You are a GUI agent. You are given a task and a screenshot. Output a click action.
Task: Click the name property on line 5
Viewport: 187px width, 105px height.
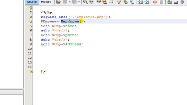pyautogui.click(x=70, y=26)
